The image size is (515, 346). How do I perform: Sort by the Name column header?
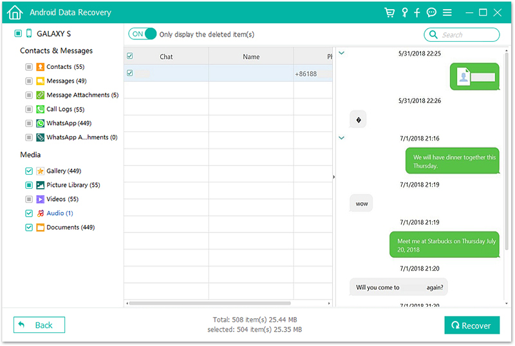[x=251, y=57]
